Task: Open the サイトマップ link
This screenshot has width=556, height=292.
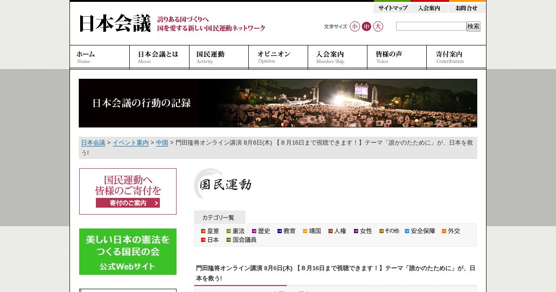Action: 392,7
